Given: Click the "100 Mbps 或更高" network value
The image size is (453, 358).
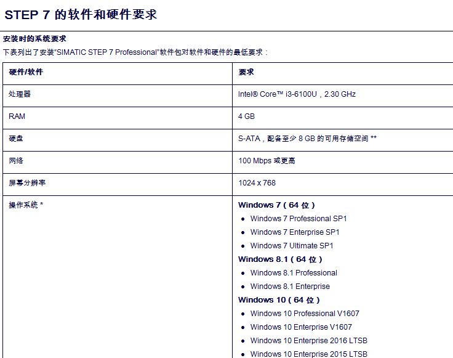Looking at the screenshot, I should [x=267, y=161].
